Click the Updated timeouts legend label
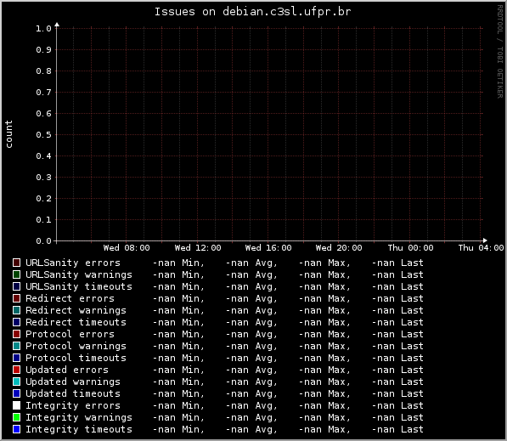The width and height of the screenshot is (507, 441). point(73,393)
